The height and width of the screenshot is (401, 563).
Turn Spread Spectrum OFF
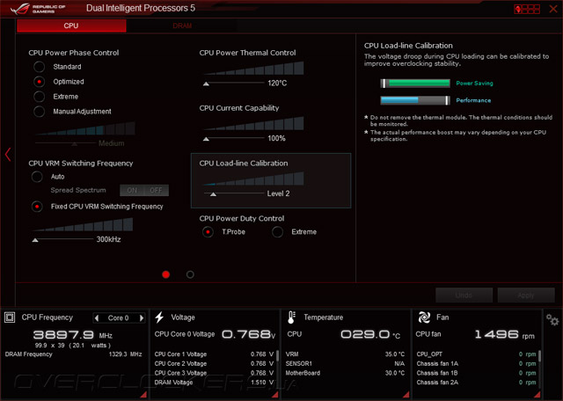click(157, 190)
